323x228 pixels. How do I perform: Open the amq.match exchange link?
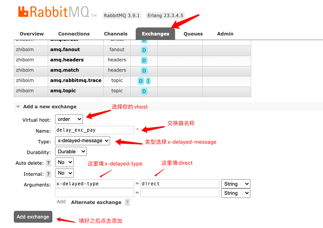click(65, 70)
